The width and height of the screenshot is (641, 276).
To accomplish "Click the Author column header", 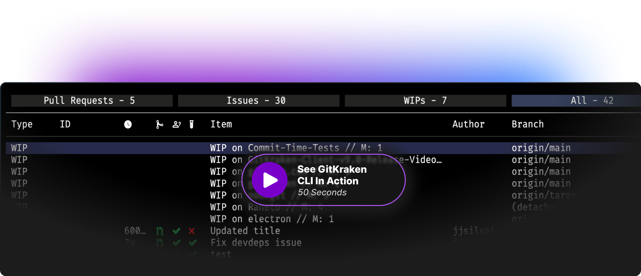I will point(468,124).
